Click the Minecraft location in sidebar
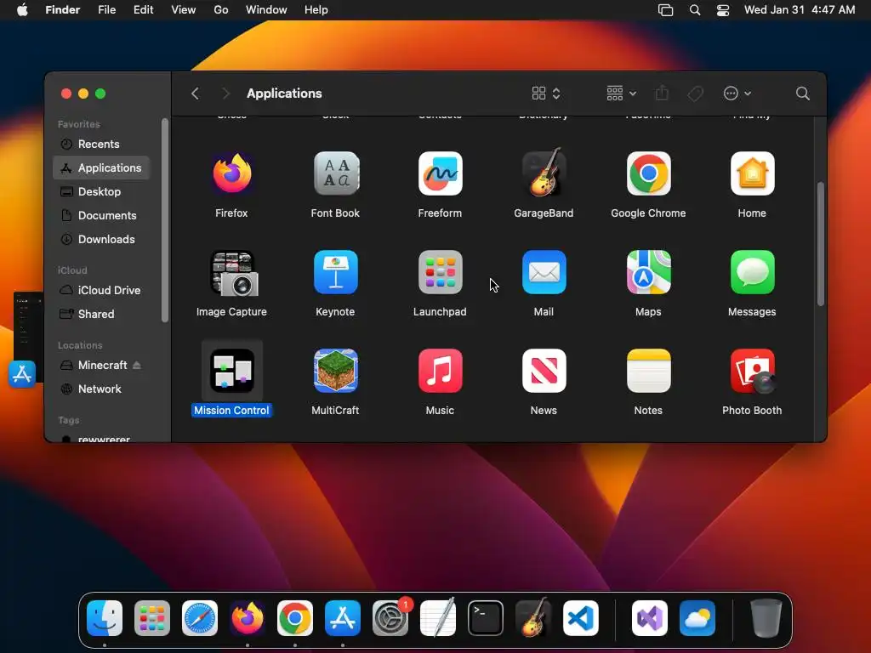 point(103,365)
